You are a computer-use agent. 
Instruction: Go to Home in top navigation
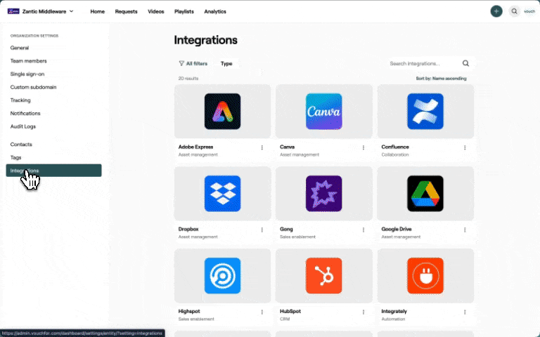pyautogui.click(x=98, y=11)
